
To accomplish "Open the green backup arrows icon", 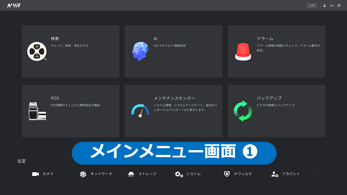I will (243, 111).
